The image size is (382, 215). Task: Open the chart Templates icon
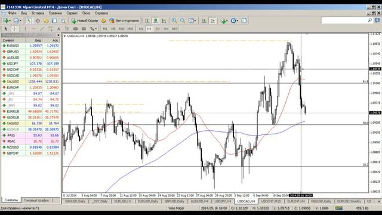pyautogui.click(x=244, y=21)
